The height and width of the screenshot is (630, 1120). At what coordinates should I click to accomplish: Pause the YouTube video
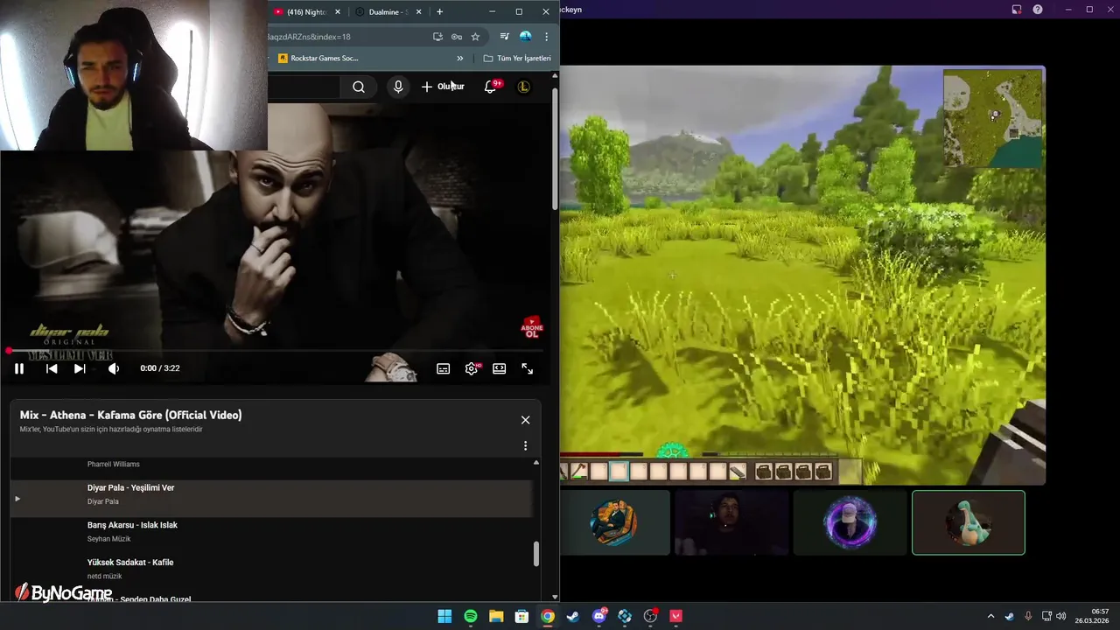point(18,368)
